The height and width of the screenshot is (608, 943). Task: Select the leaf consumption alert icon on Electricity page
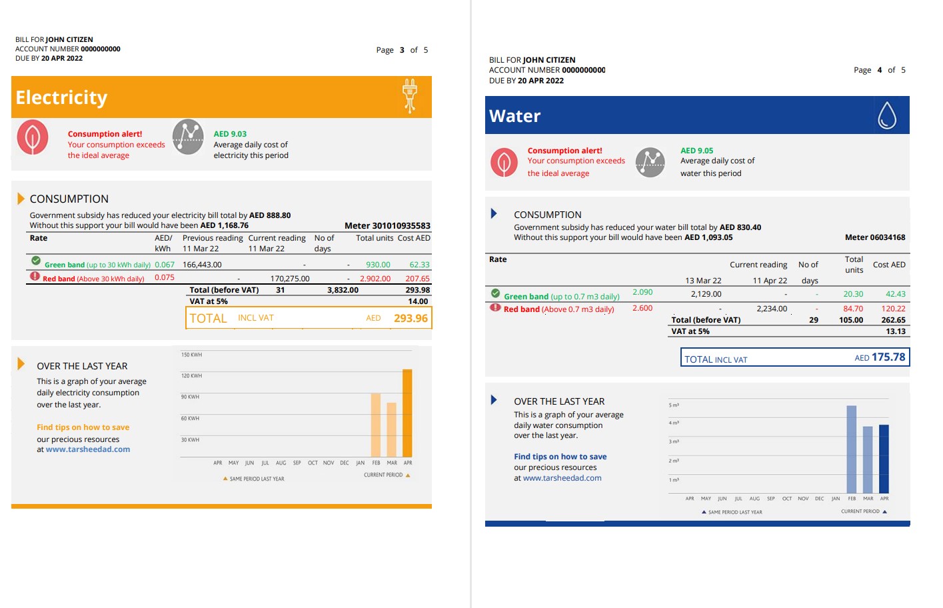click(33, 137)
